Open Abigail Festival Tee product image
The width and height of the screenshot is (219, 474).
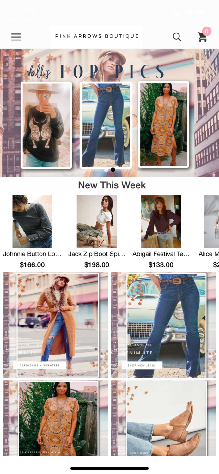[x=161, y=222]
